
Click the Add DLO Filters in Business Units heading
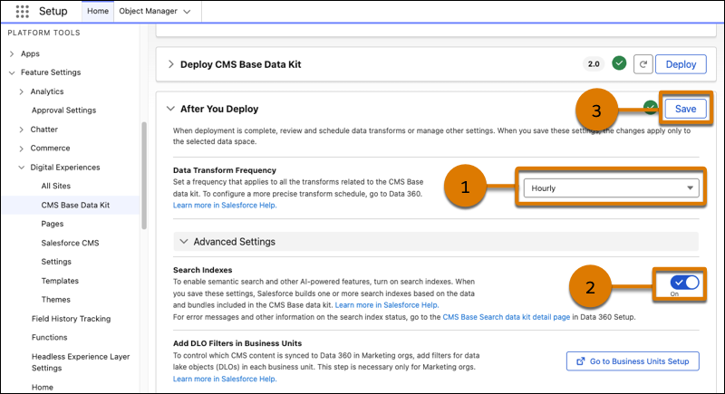tap(237, 343)
